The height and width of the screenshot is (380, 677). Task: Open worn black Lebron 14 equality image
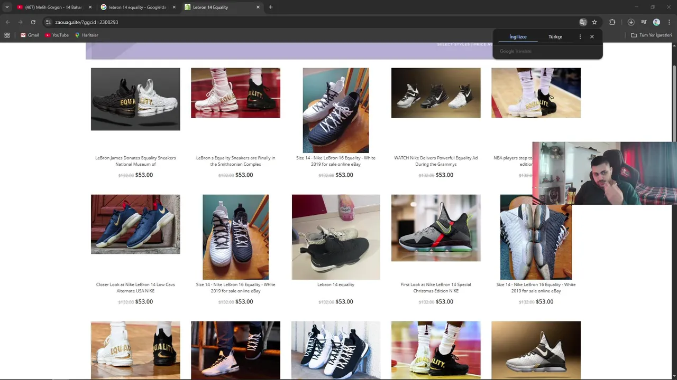point(335,237)
